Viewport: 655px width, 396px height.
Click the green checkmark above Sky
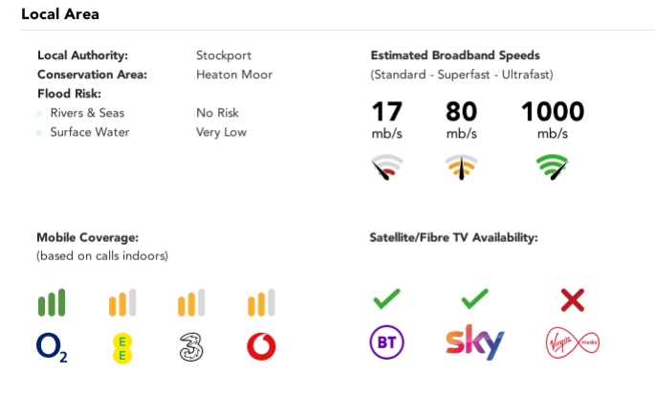coord(474,301)
